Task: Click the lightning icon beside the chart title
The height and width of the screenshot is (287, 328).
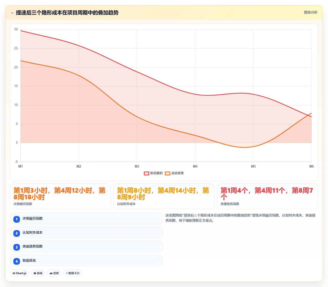Action: [x=12, y=13]
